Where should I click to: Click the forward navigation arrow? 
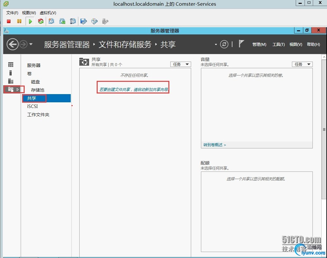coord(23,44)
